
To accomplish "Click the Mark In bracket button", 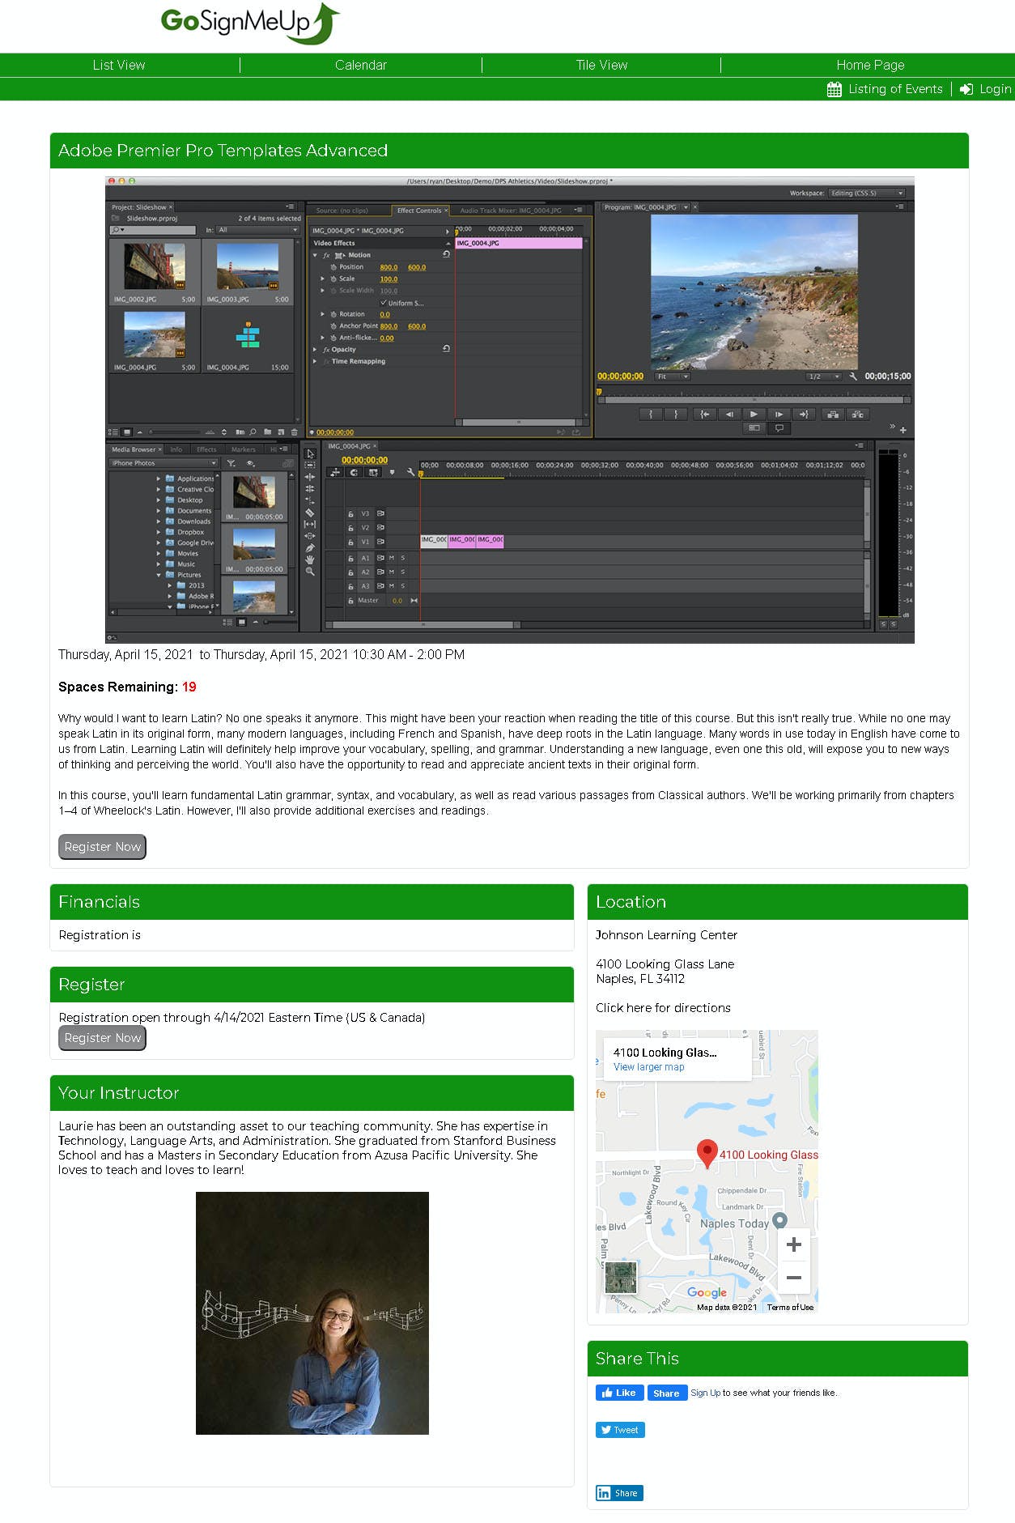I will point(651,414).
